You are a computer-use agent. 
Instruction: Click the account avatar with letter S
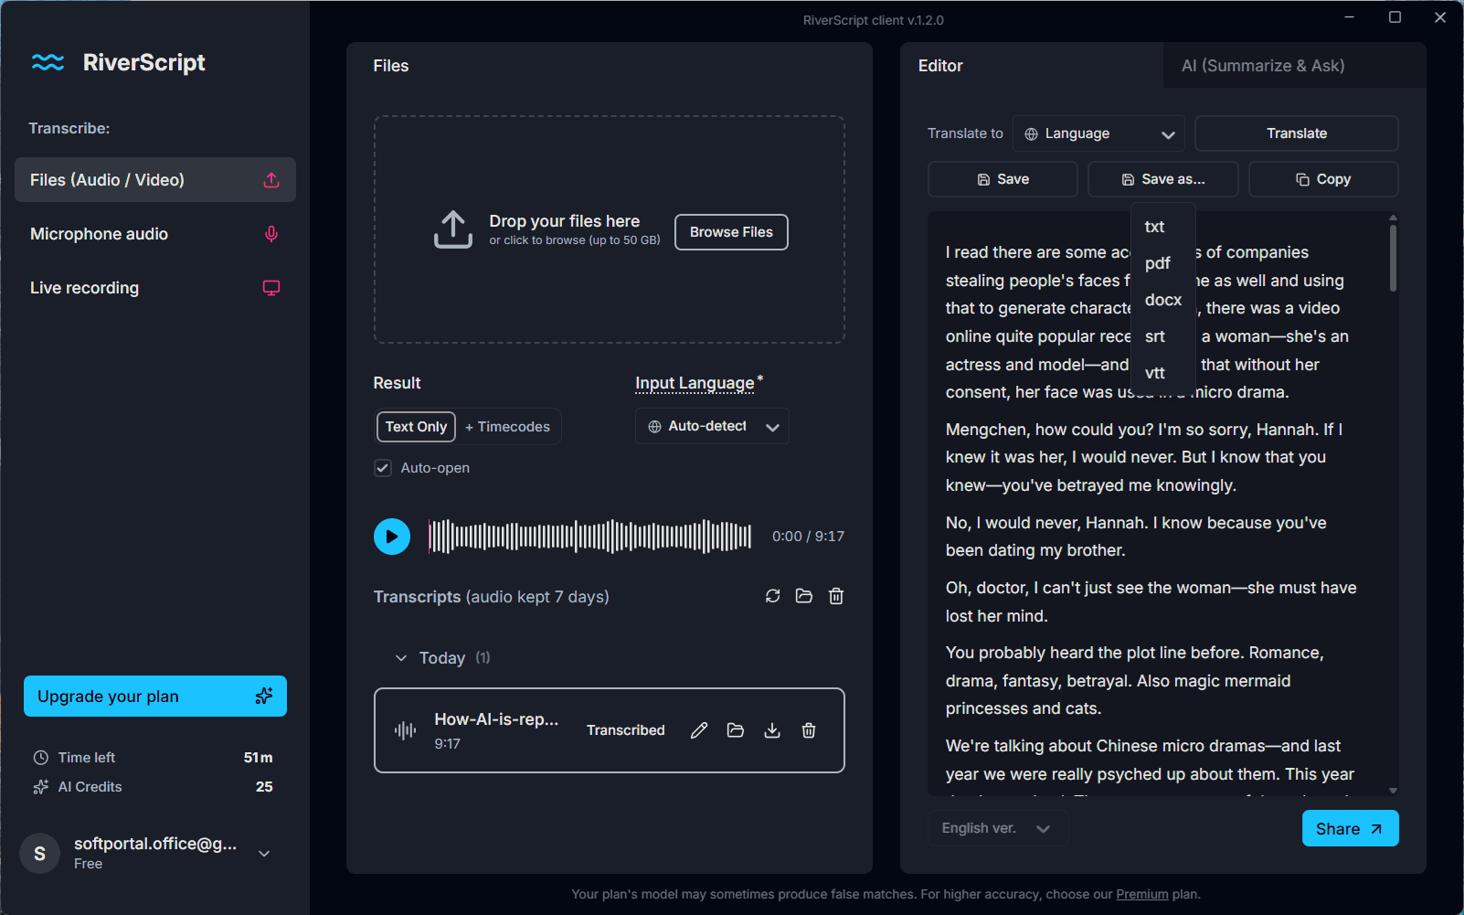[40, 854]
